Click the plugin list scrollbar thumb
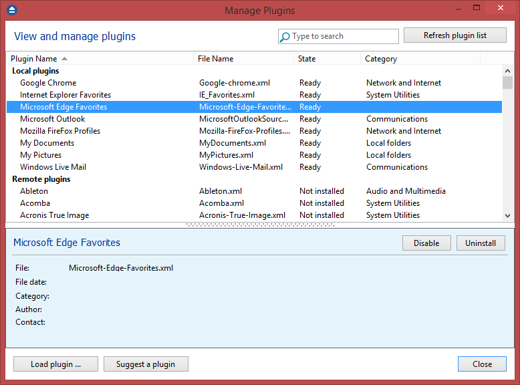 (507, 83)
